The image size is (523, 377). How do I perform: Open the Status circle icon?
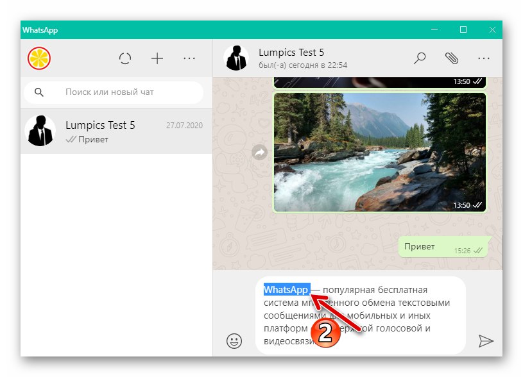point(125,58)
